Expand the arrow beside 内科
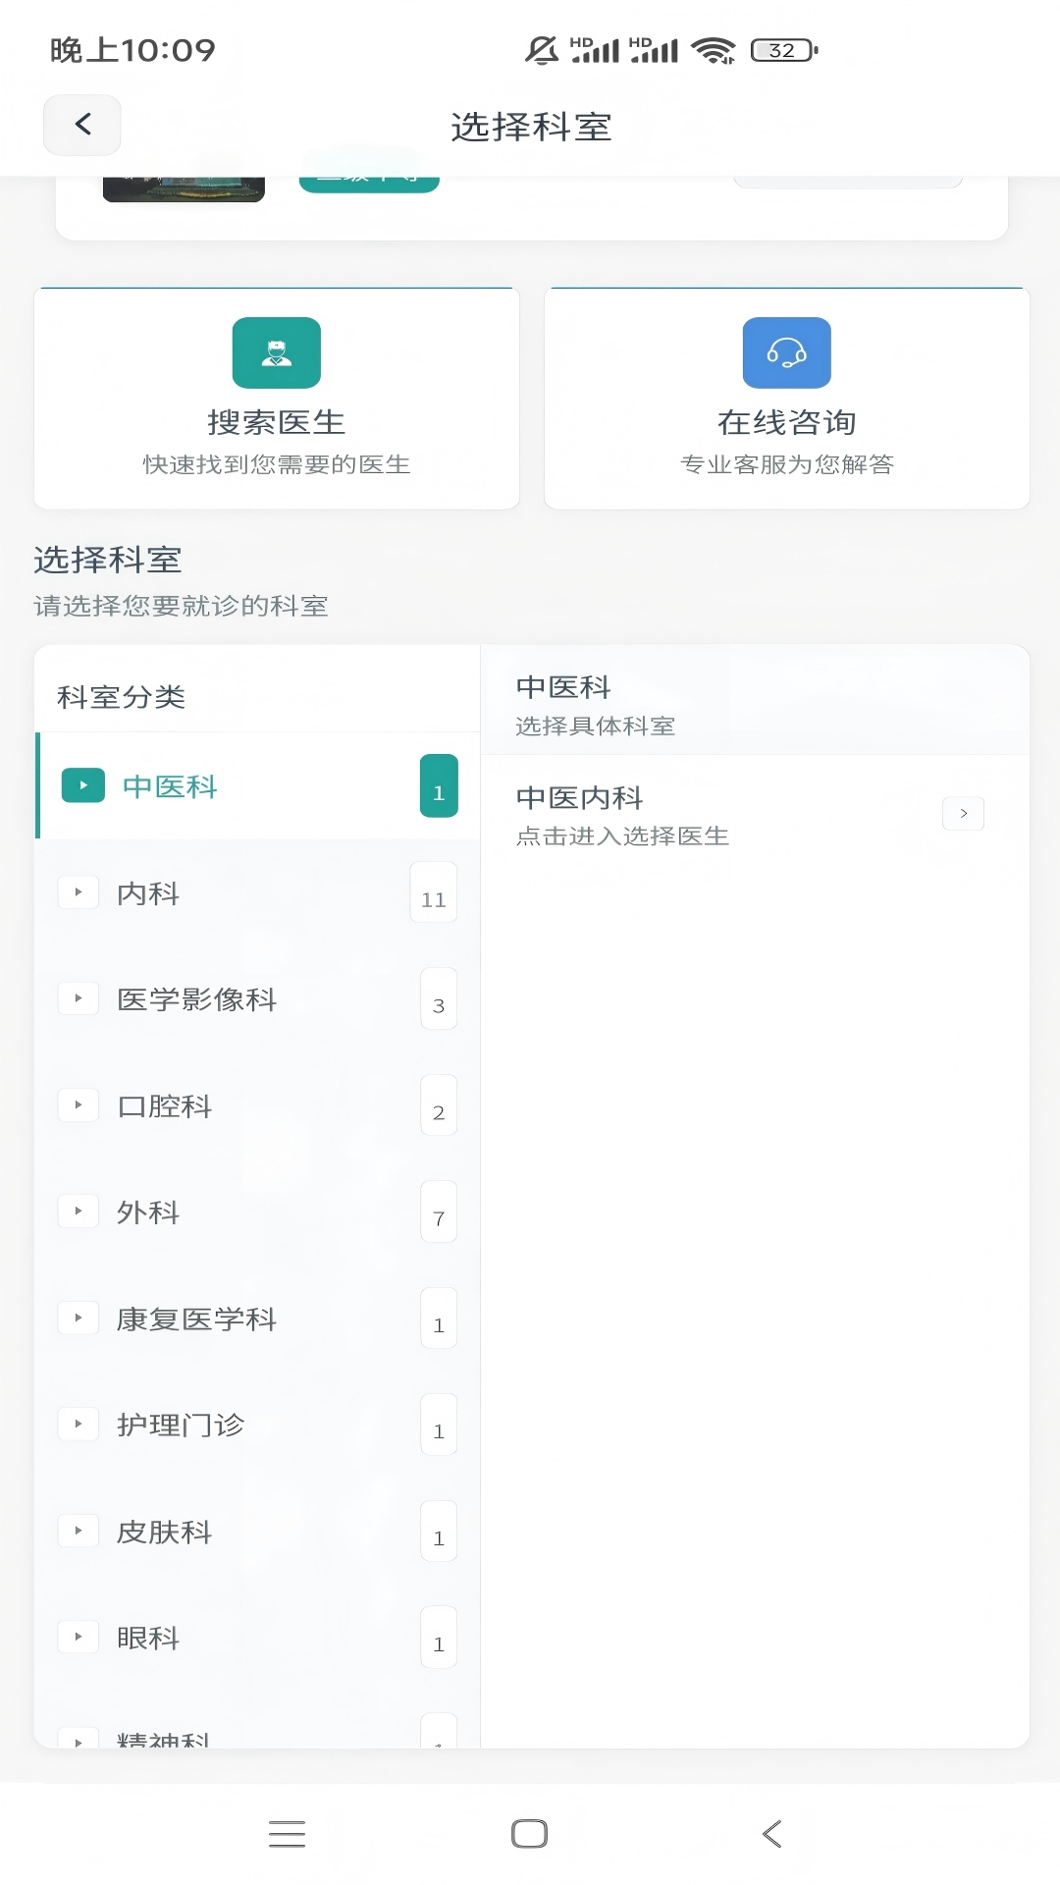This screenshot has height=1885, width=1060. tap(79, 892)
